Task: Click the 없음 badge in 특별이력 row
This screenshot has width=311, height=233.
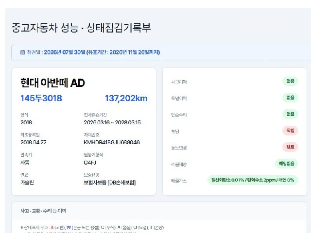Action: [290, 98]
